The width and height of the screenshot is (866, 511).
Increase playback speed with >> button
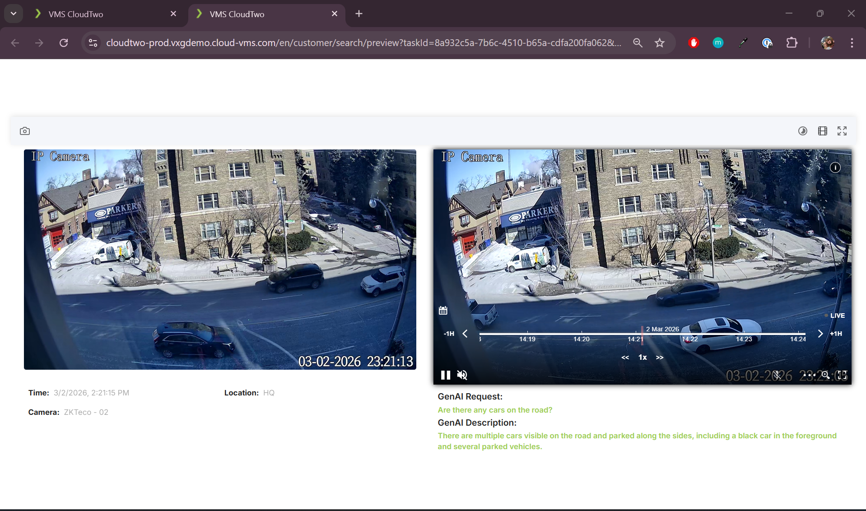[660, 358]
